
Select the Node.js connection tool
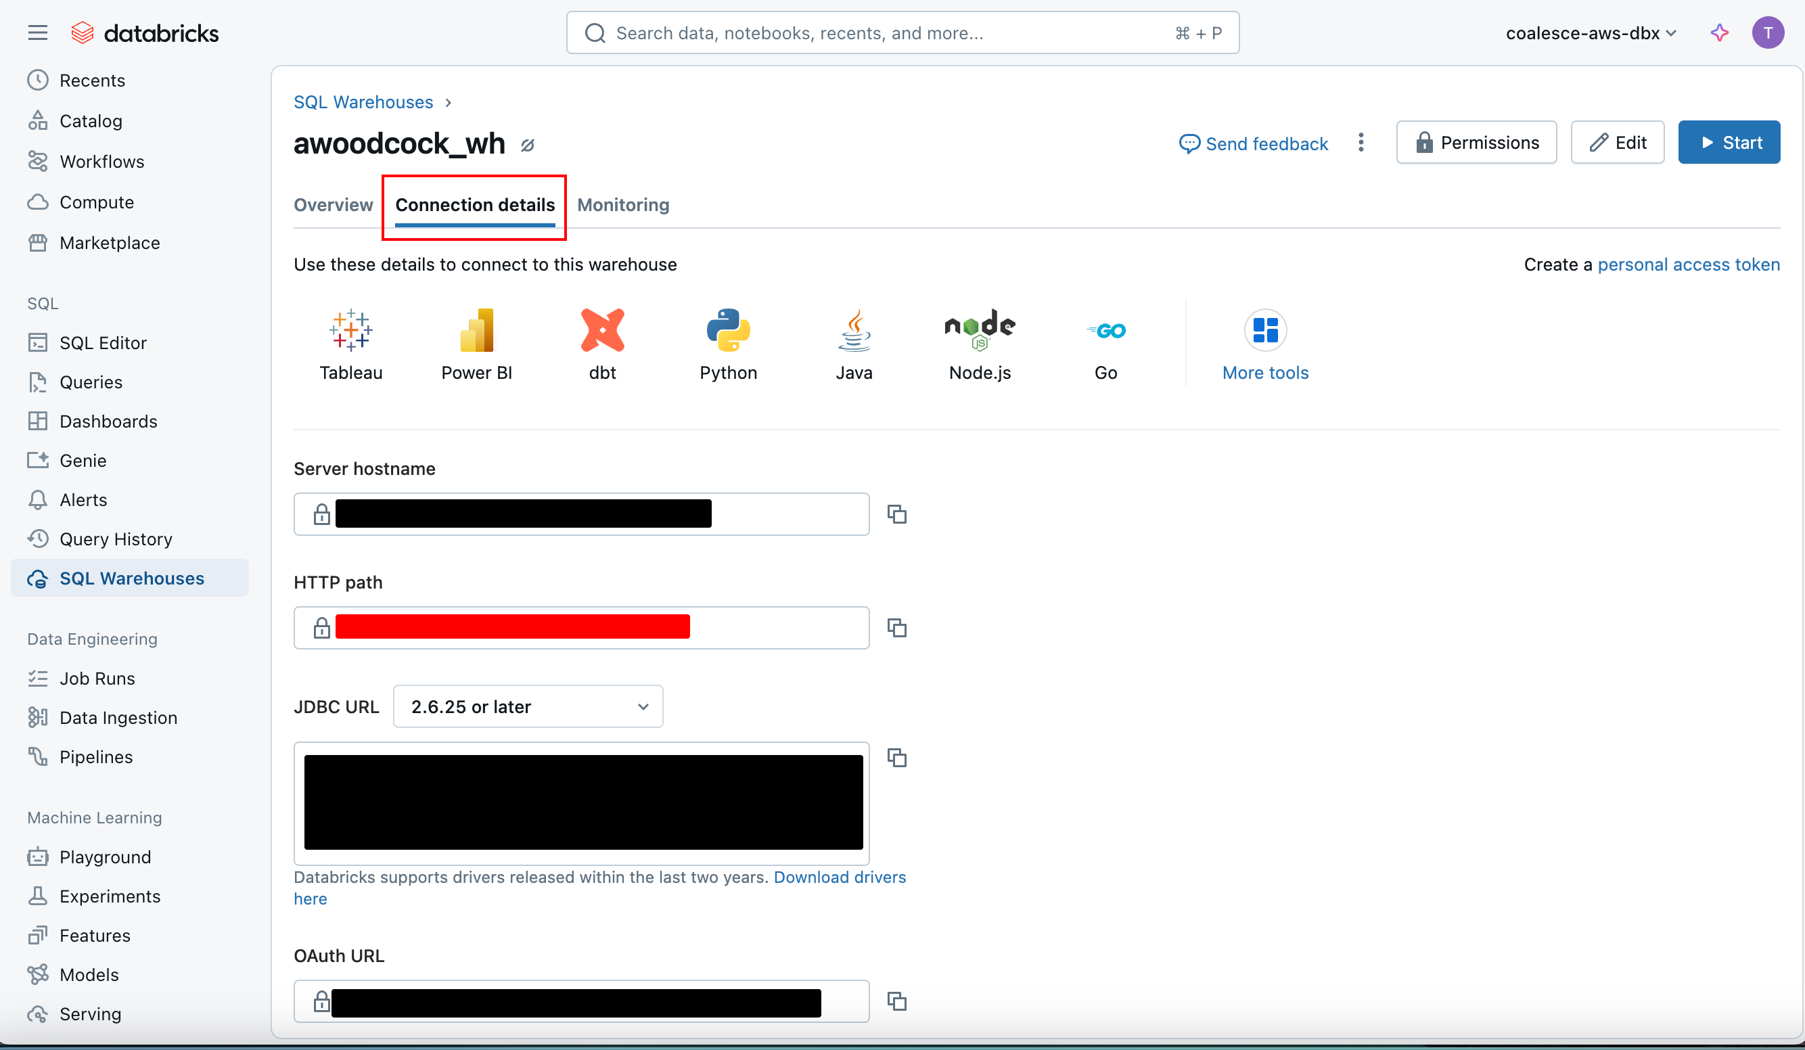(980, 345)
